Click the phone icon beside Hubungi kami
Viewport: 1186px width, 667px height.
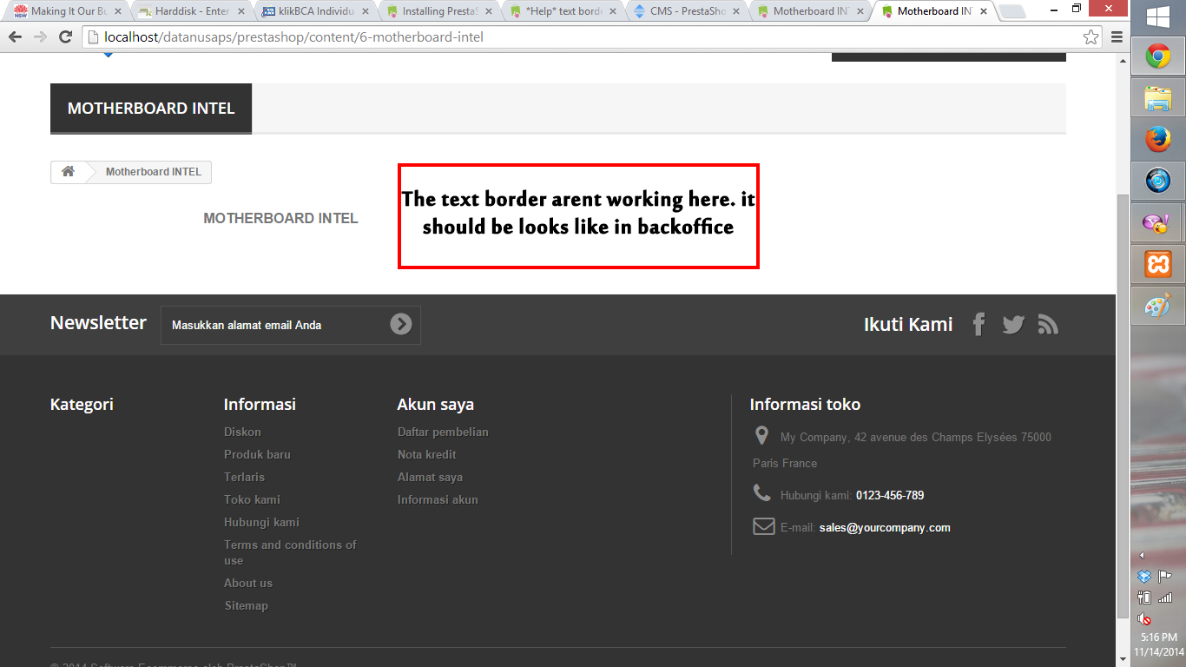[x=761, y=493]
